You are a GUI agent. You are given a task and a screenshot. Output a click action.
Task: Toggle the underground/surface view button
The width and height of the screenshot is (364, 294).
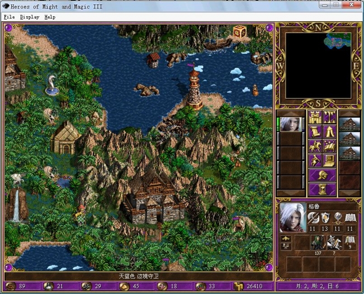329,118
